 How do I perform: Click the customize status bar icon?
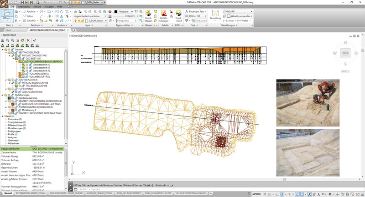(x=362, y=194)
